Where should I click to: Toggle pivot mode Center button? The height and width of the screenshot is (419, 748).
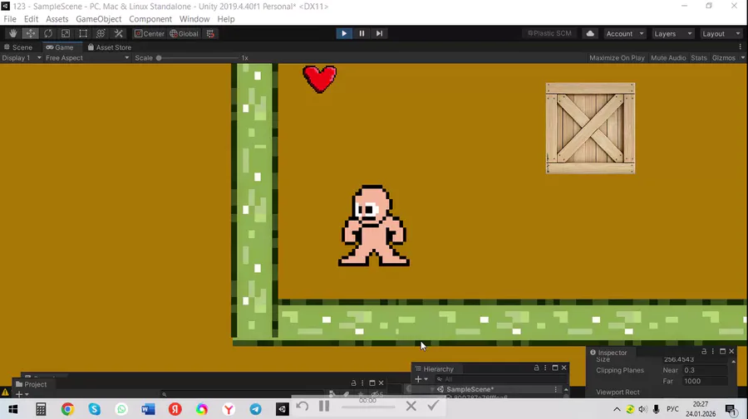tap(150, 33)
